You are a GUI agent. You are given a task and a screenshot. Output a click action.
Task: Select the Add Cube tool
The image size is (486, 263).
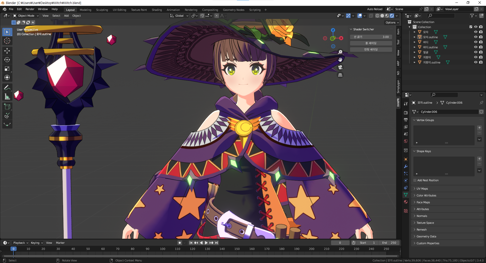(x=7, y=107)
